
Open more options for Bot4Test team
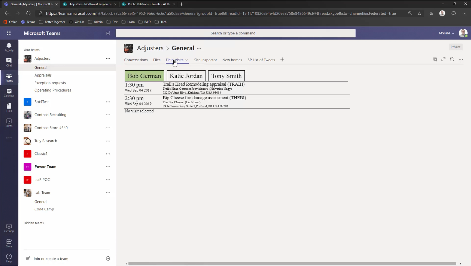click(x=108, y=102)
